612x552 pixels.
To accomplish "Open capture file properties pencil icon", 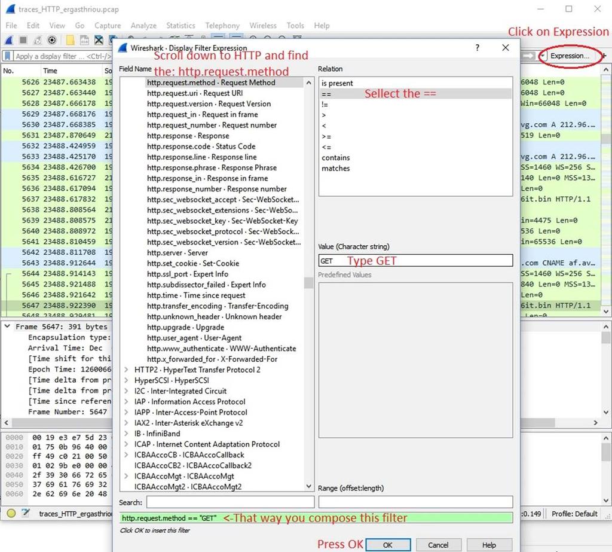I will [26, 513].
